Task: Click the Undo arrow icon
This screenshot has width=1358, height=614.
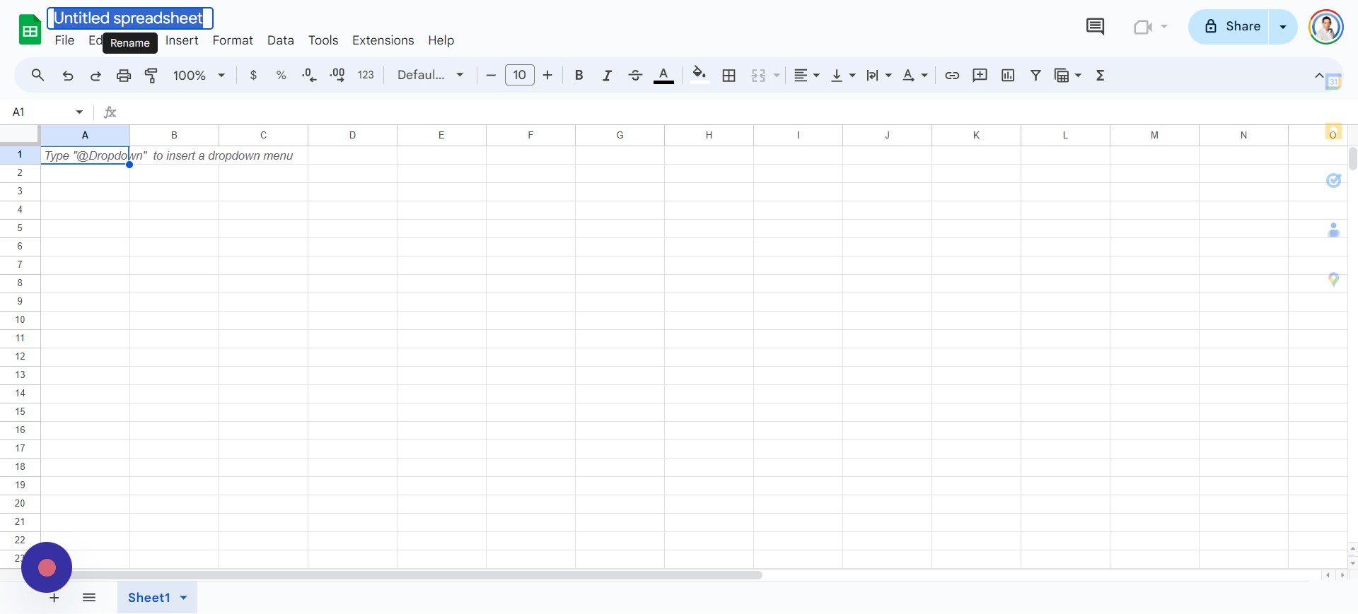Action: pos(68,76)
